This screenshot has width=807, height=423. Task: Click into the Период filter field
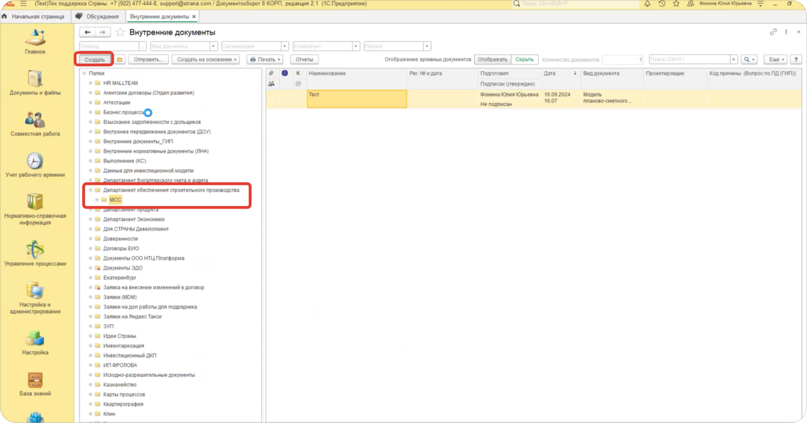point(109,46)
